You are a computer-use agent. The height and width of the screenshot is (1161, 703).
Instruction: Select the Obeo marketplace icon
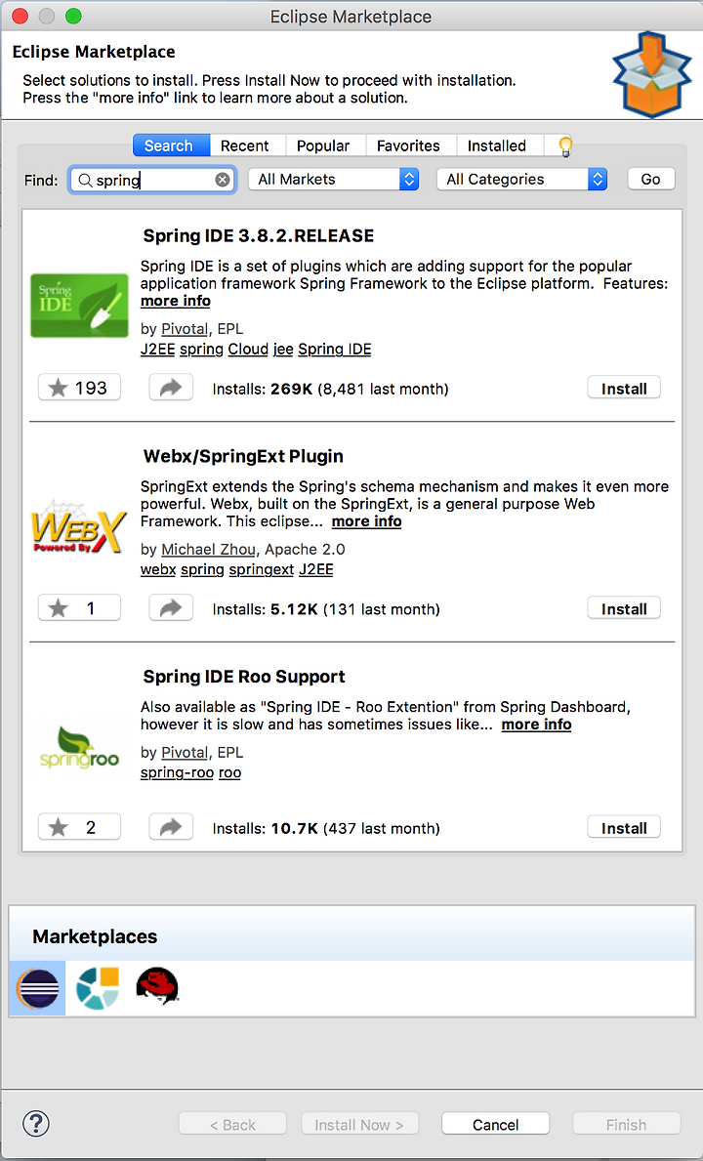point(97,988)
